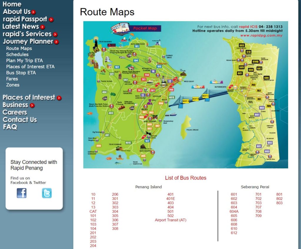This screenshot has width=301, height=249.
Task: Open the Contact Us menu item
Action: 20,120
